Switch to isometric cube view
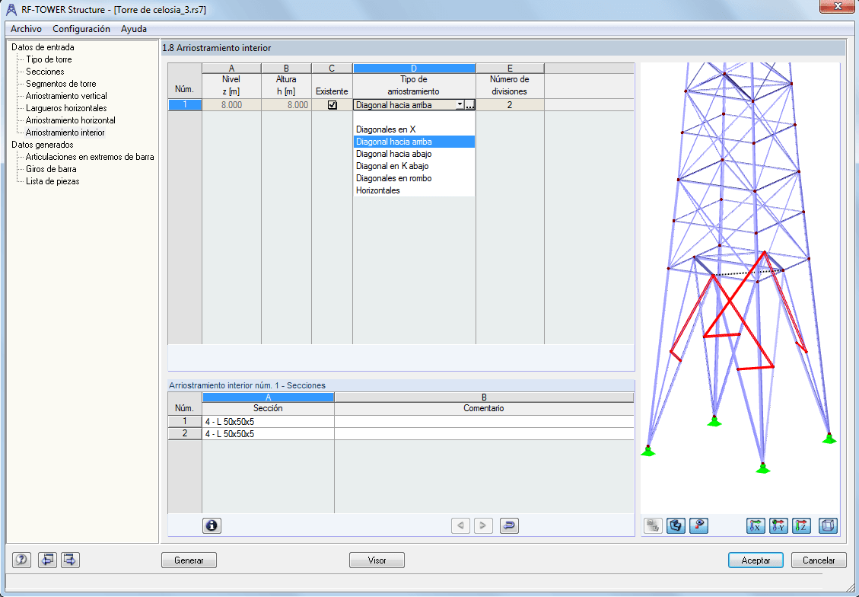 coord(828,525)
